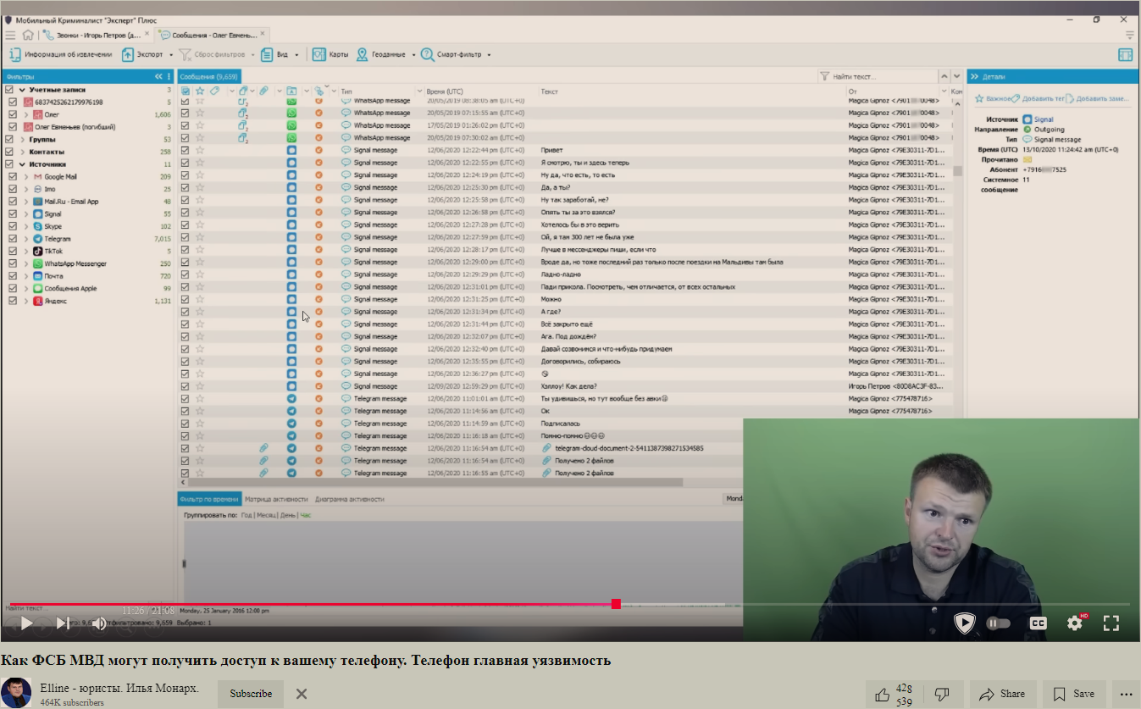Switch to the Звонки - Игорь Петров tab
1141x709 pixels.
(x=92, y=35)
